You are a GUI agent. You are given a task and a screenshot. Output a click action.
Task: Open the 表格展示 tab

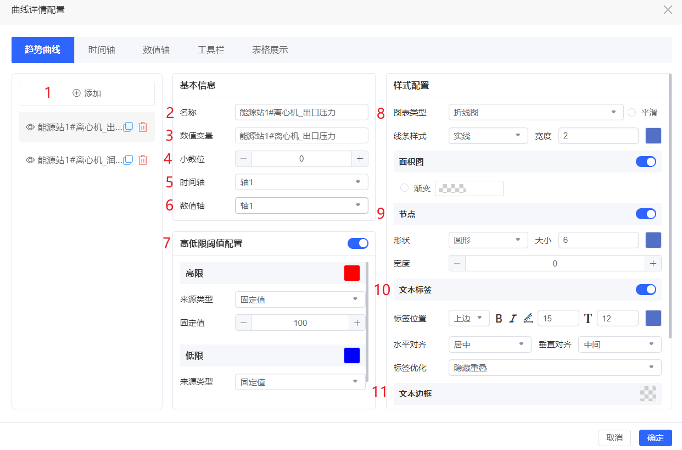tap(270, 50)
